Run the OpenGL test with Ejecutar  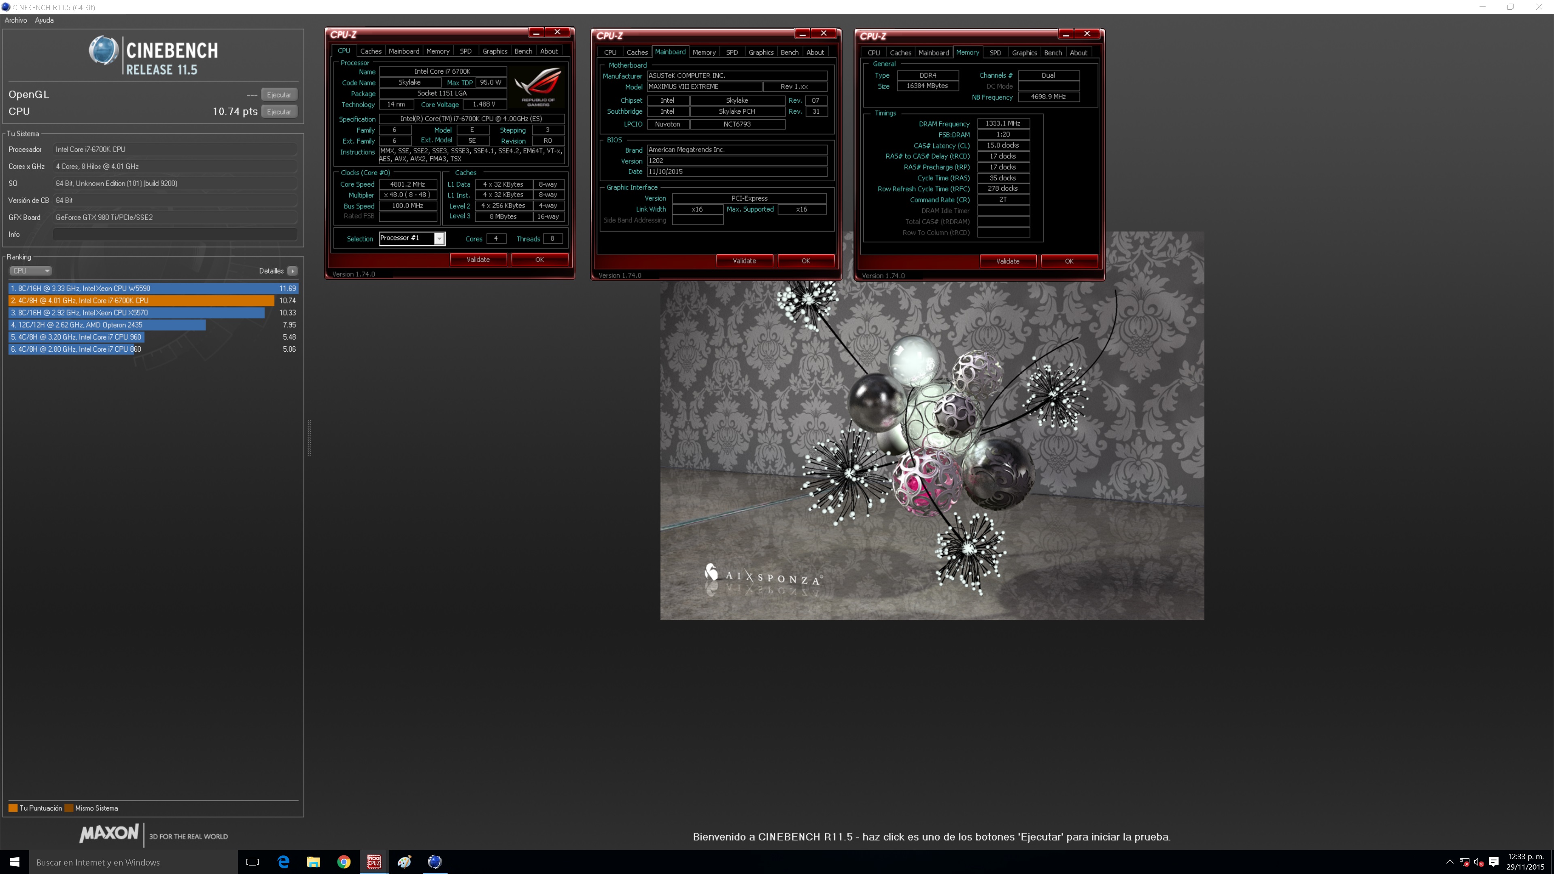point(279,95)
